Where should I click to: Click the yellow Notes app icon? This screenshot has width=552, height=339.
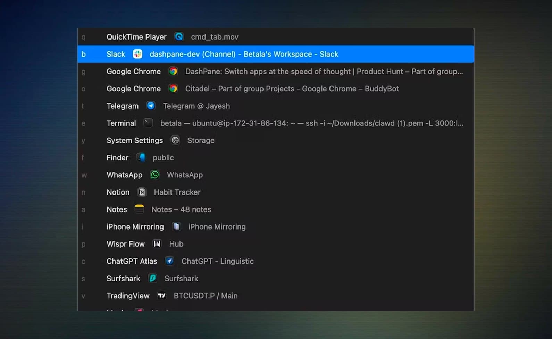point(139,209)
